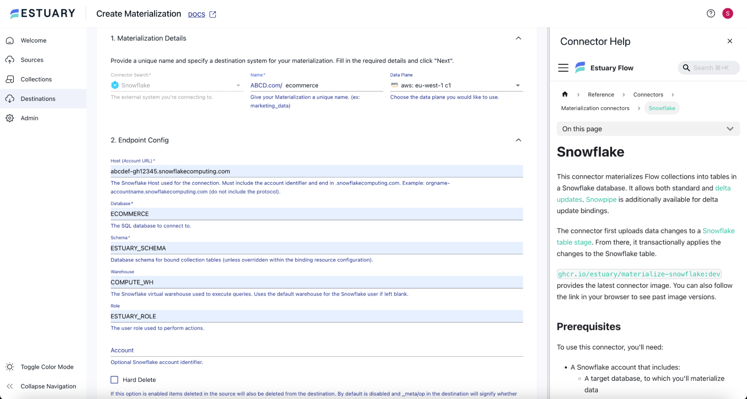Open the Data Plane dropdown arrow
The height and width of the screenshot is (399, 747).
(518, 85)
